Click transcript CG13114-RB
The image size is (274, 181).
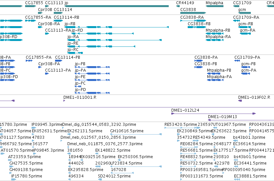pyautogui.click(x=58, y=21)
